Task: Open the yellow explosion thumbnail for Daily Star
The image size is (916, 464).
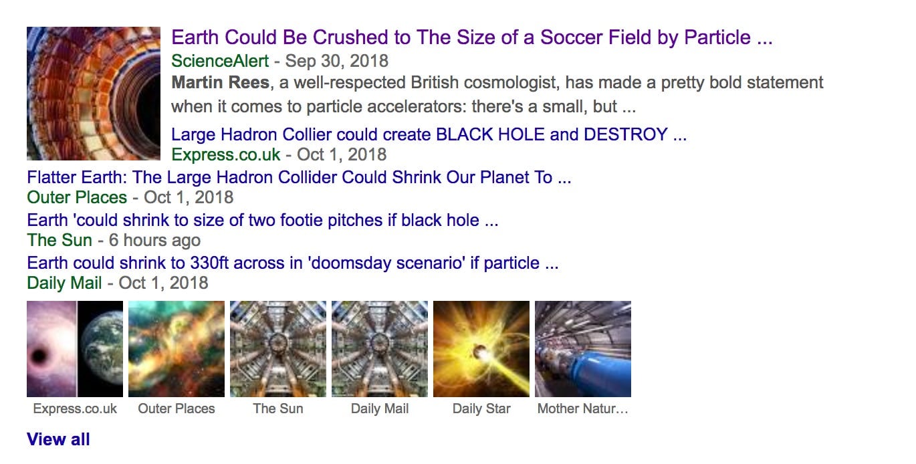Action: click(481, 349)
